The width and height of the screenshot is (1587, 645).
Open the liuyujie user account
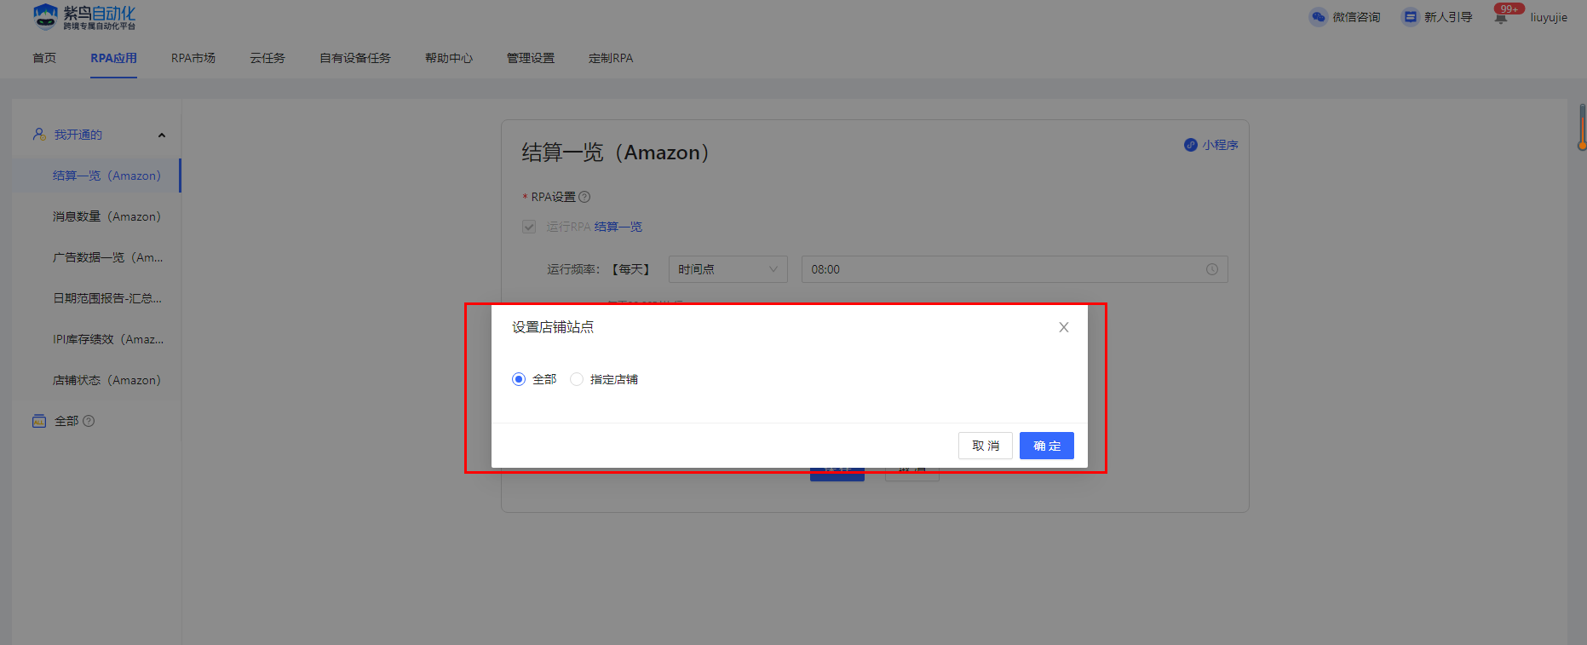(1549, 17)
